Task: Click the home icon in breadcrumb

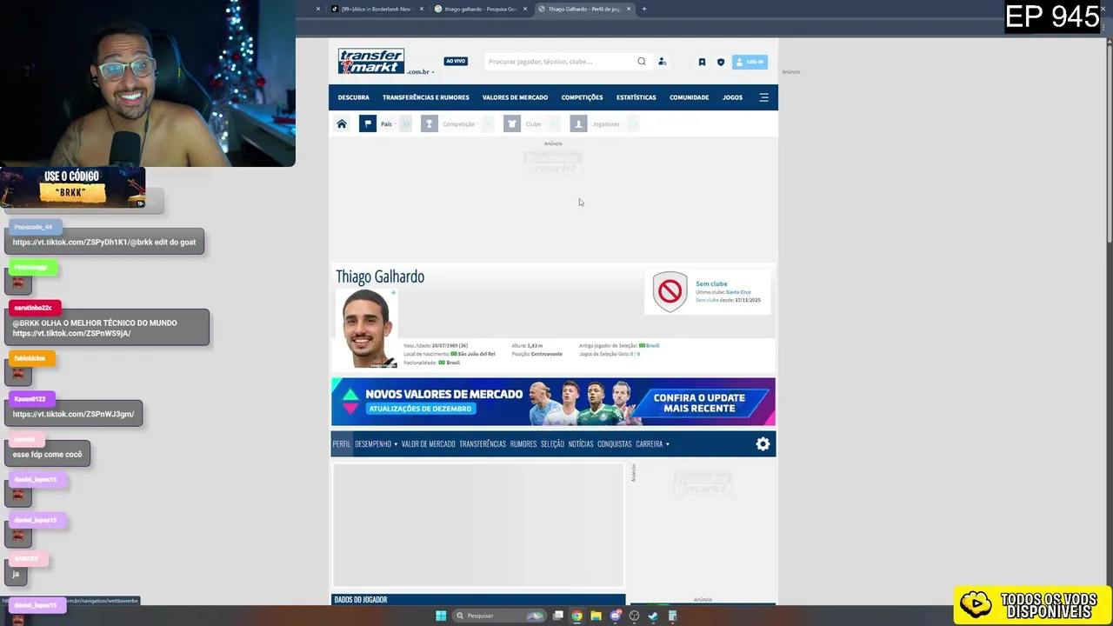Action: 342,124
